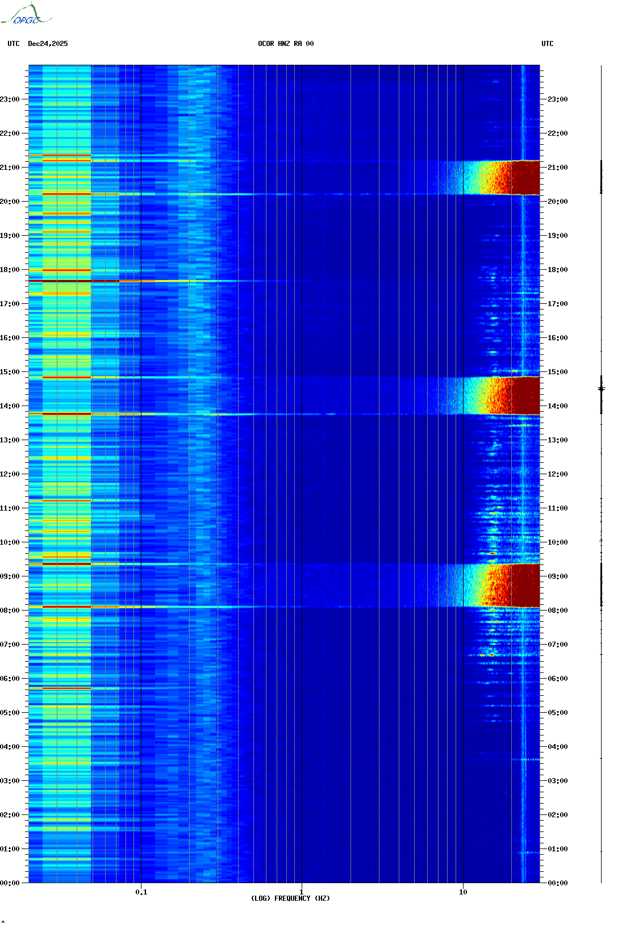Click 18:00 on the left time axis

coord(10,270)
